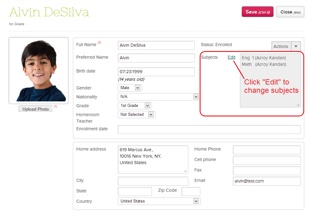Click the Close button
The width and height of the screenshot is (319, 216).
290,12
